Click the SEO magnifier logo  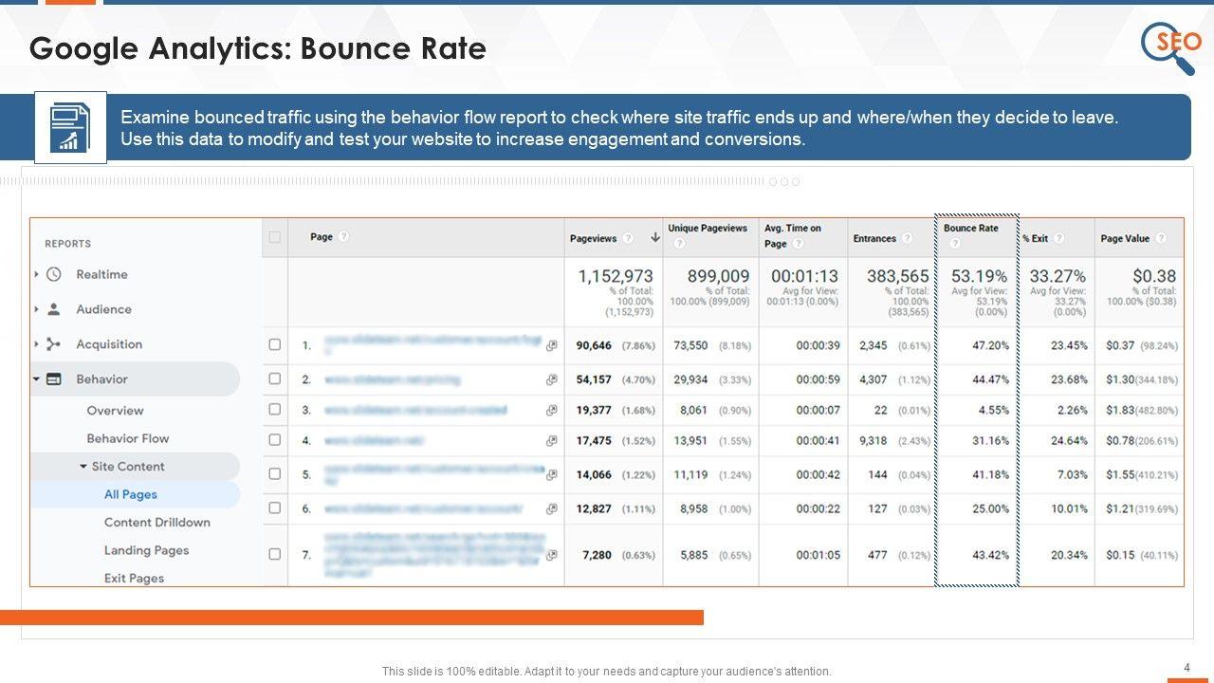tap(1169, 47)
